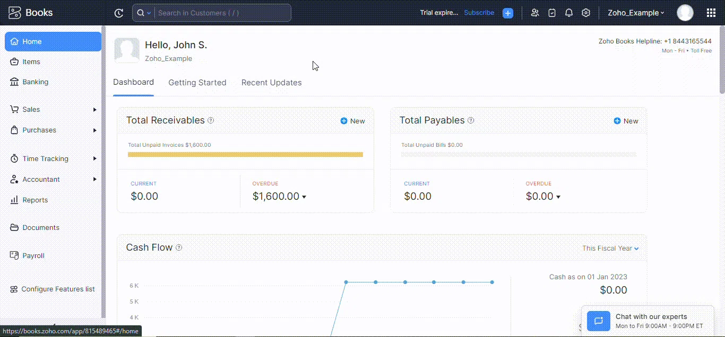Screen dimensions: 725x337
Task: Click the blue quick create plus button
Action: click(508, 13)
